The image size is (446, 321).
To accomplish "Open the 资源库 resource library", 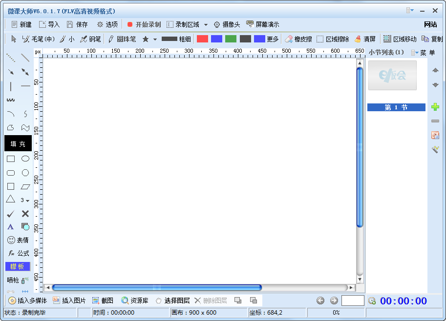I will [134, 300].
